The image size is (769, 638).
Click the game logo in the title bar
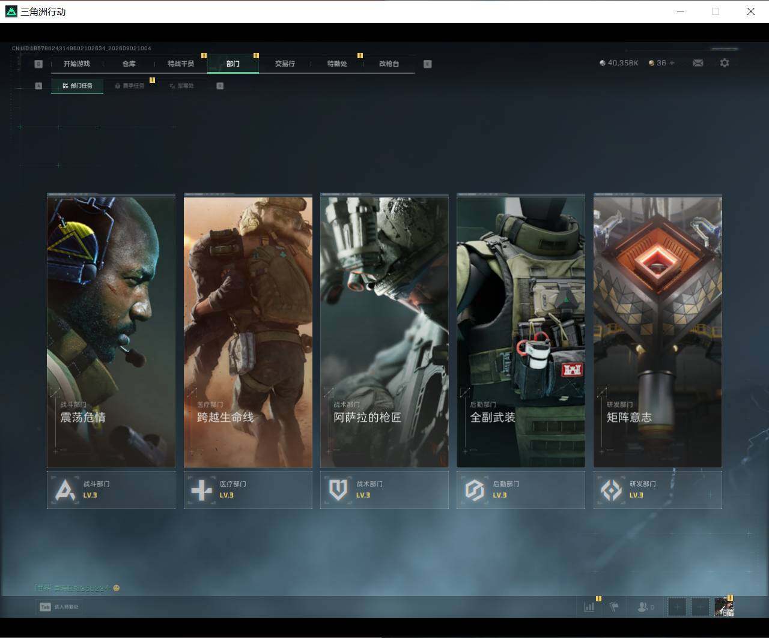tap(11, 11)
